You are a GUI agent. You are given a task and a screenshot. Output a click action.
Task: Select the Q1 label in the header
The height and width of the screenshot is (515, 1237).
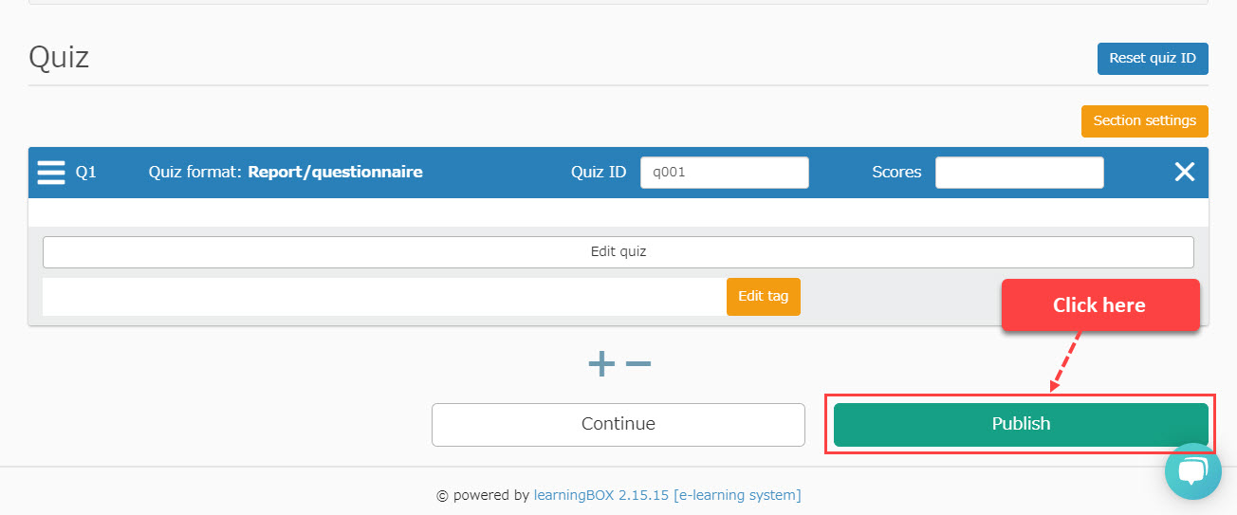pos(86,173)
